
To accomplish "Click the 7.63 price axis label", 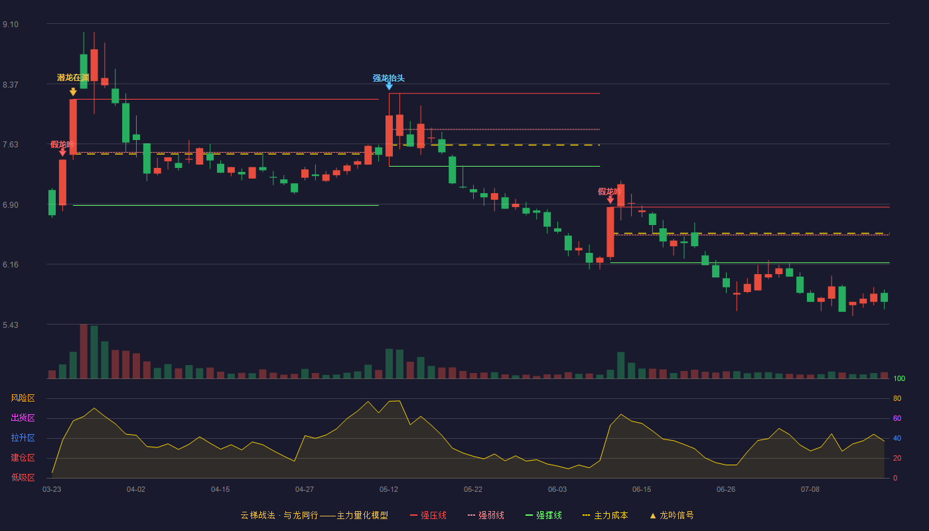I will coord(11,145).
